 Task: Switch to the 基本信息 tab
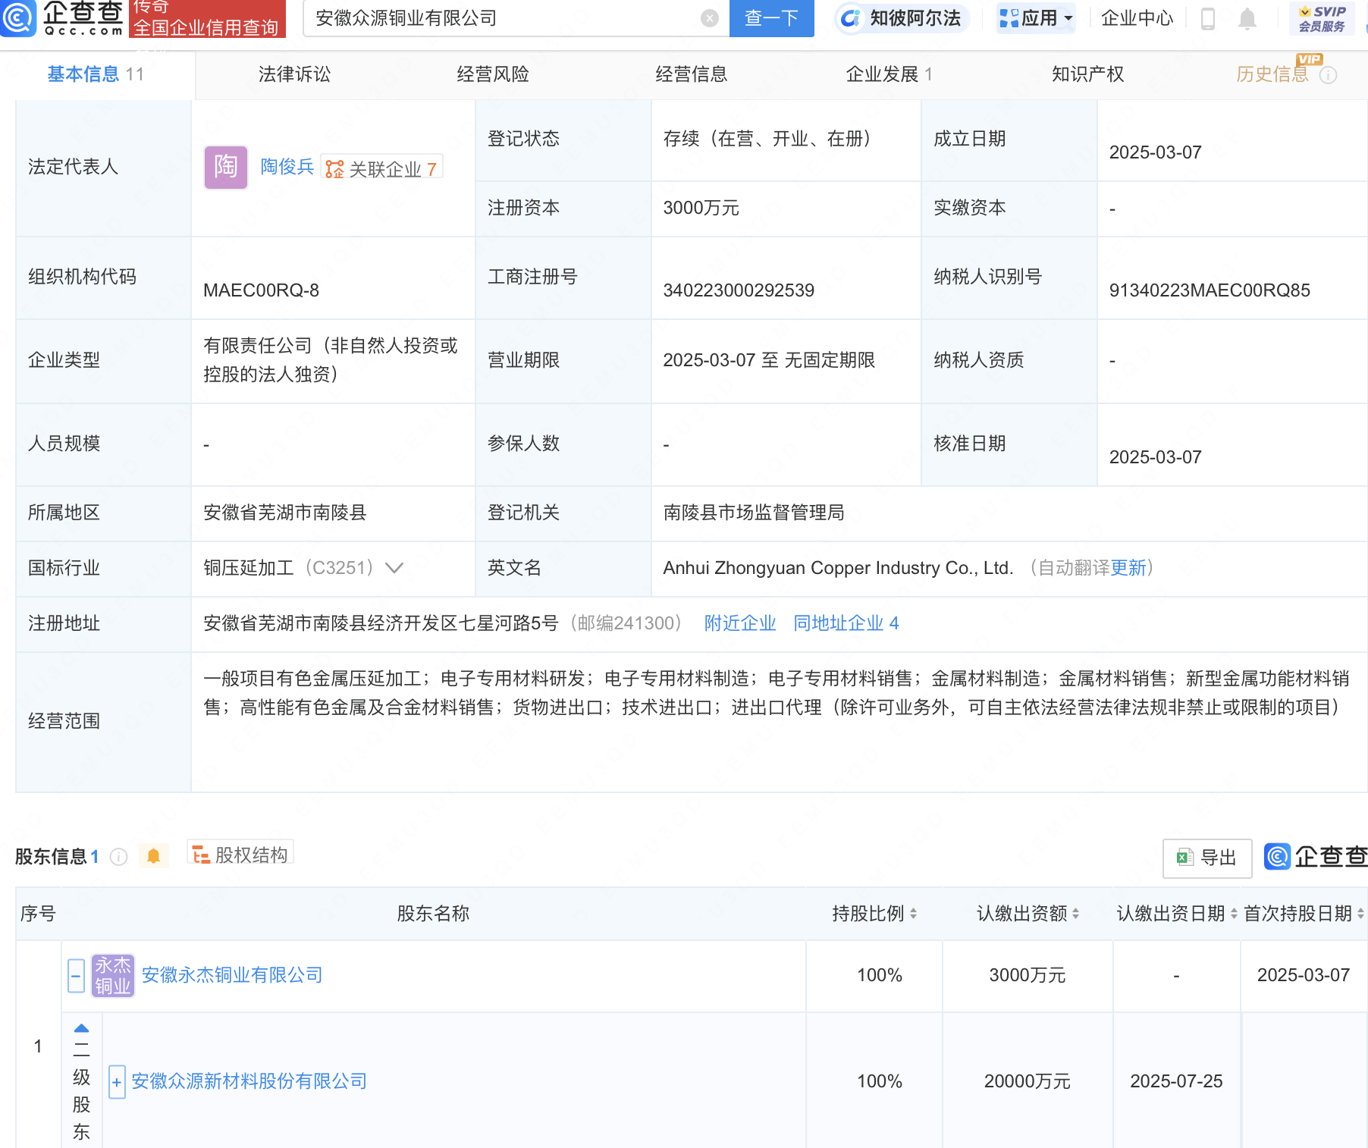[x=96, y=74]
